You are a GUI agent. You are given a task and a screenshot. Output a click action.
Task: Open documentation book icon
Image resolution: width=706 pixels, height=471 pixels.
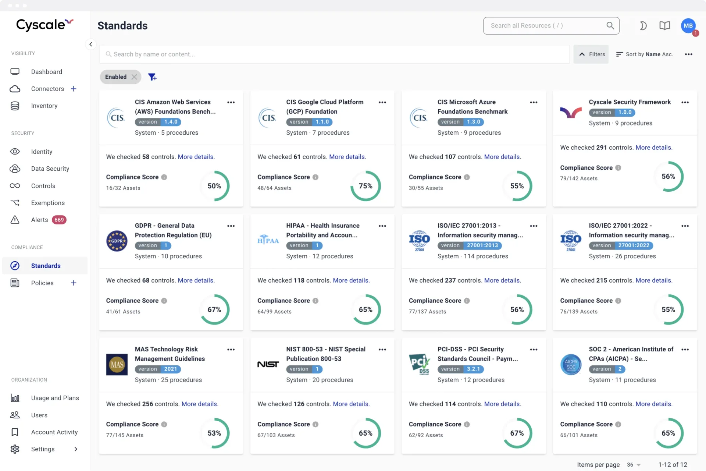tap(664, 26)
